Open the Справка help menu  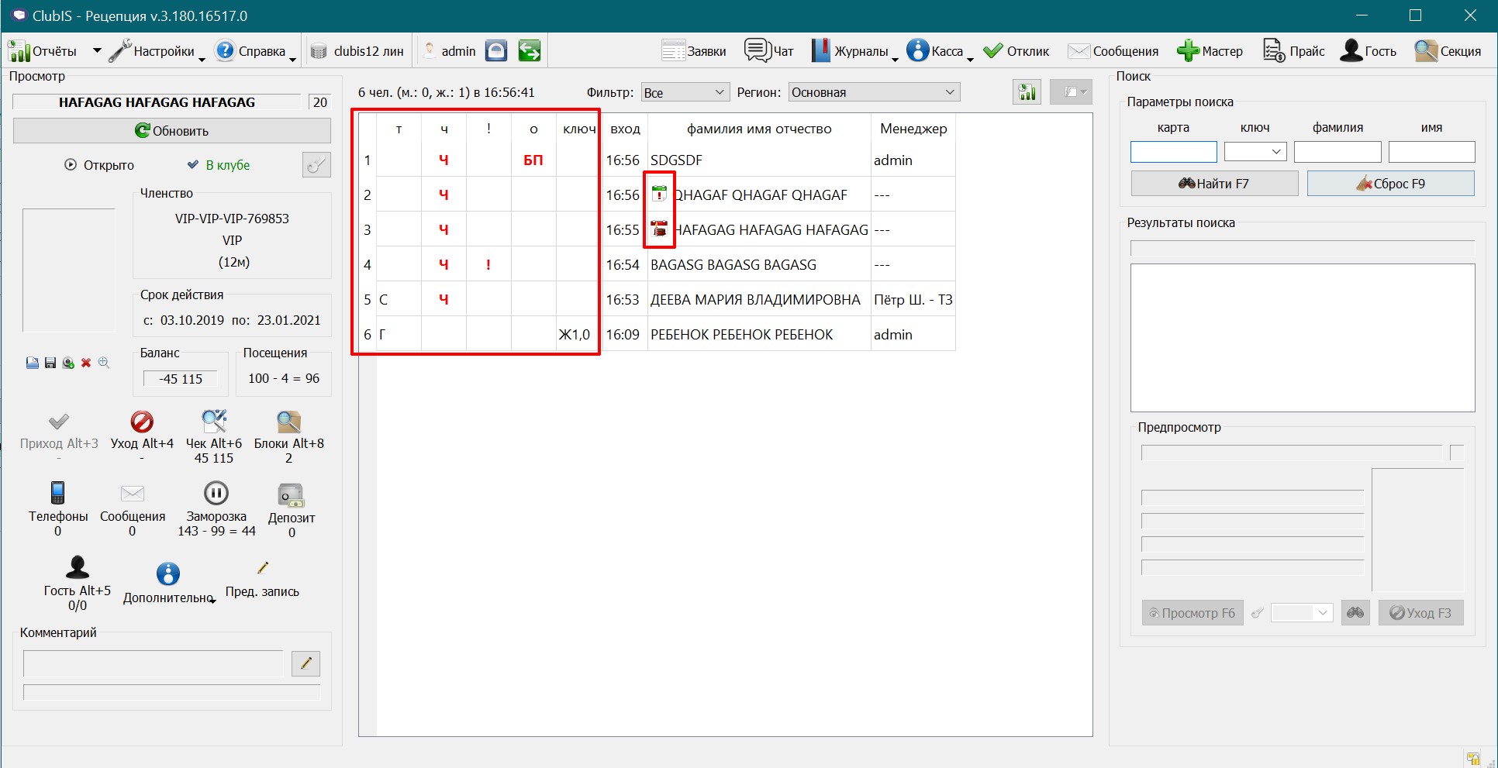click(x=255, y=51)
